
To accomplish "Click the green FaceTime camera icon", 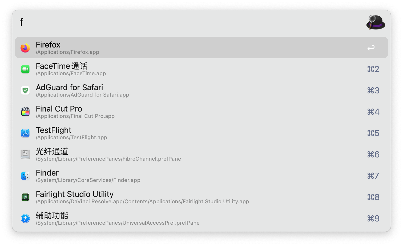I will point(25,69).
